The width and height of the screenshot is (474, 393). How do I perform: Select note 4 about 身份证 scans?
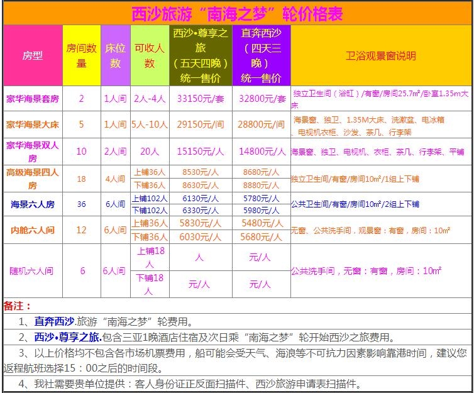tap(190, 384)
